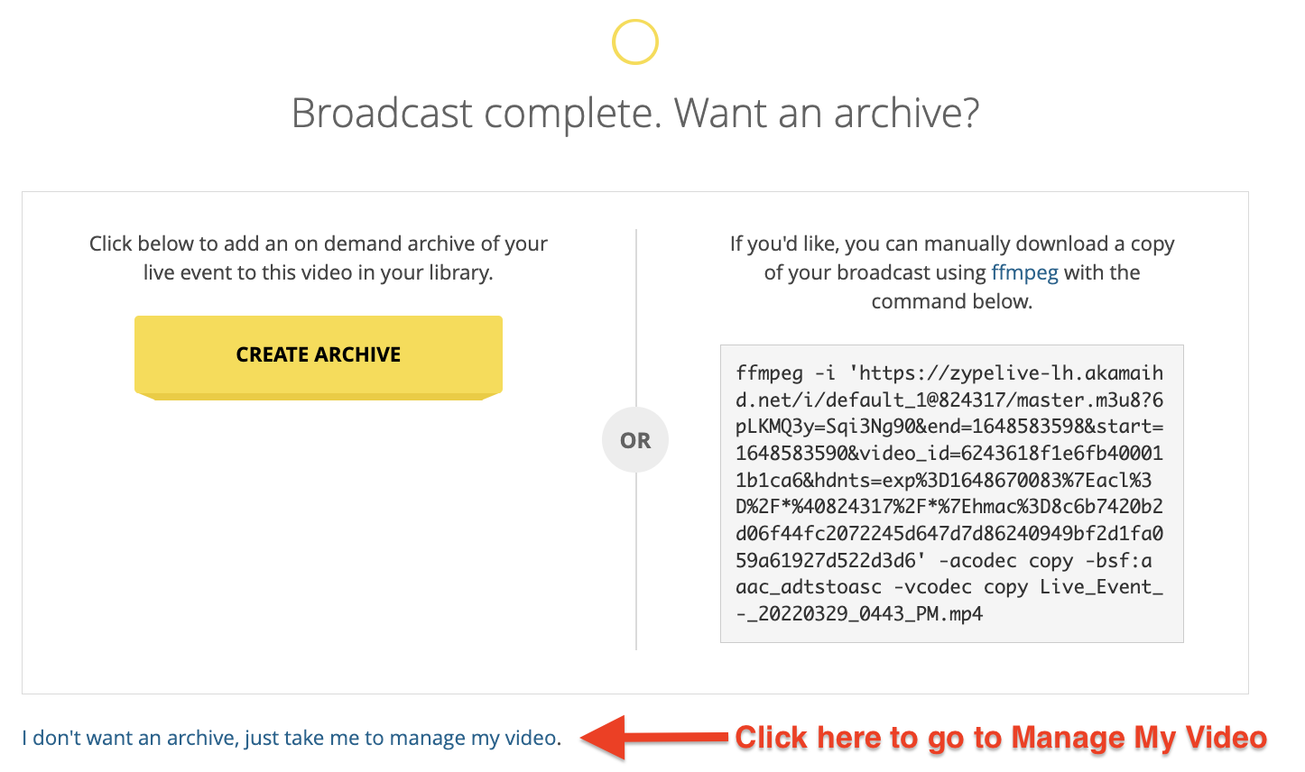
Task: Click "Broadcast complete. Want an archive?" heading
Action: [x=635, y=114]
